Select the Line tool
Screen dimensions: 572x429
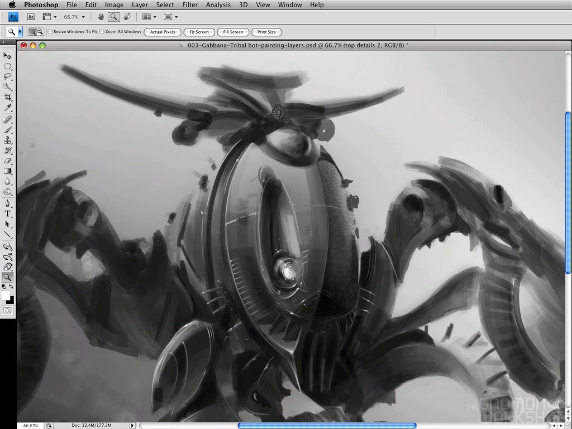[7, 235]
